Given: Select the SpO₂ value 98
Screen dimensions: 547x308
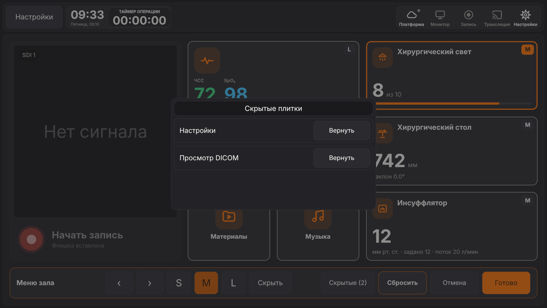Looking at the screenshot, I should coord(236,92).
